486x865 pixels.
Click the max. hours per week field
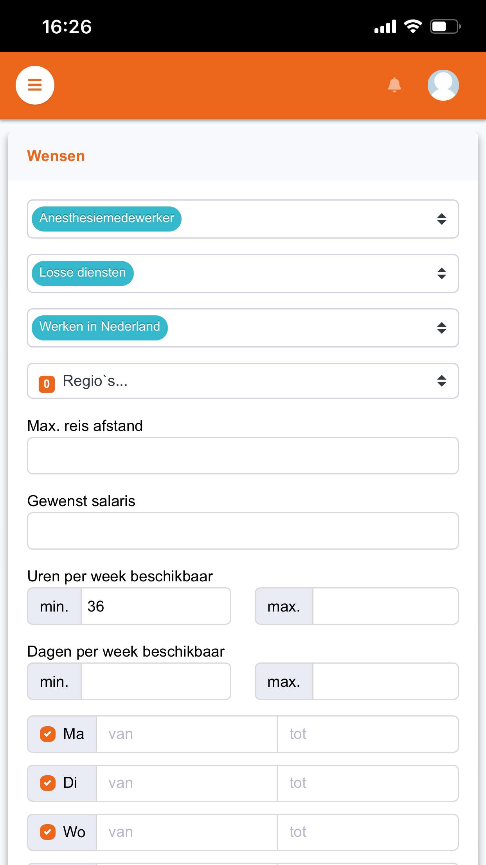(x=385, y=606)
